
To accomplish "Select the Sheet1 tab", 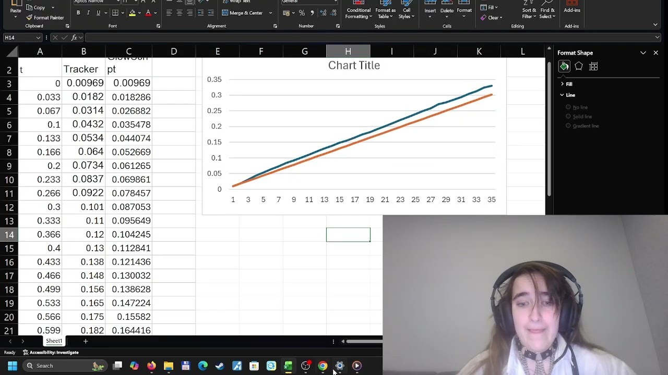I will tap(54, 341).
